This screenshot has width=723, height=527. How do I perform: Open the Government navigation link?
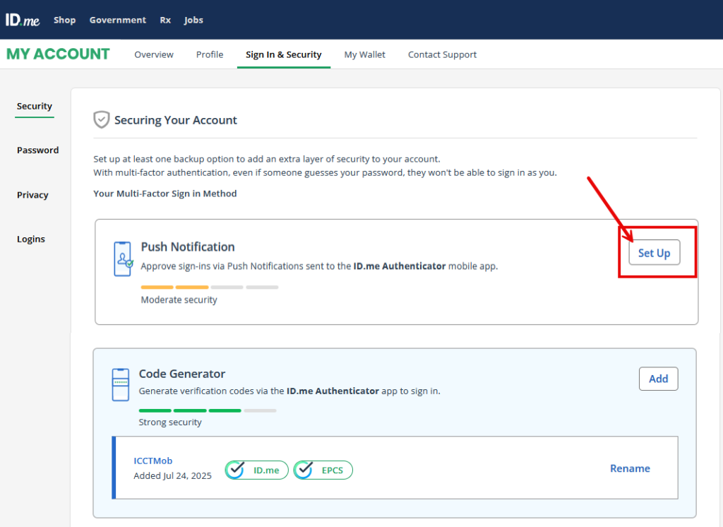pyautogui.click(x=117, y=20)
